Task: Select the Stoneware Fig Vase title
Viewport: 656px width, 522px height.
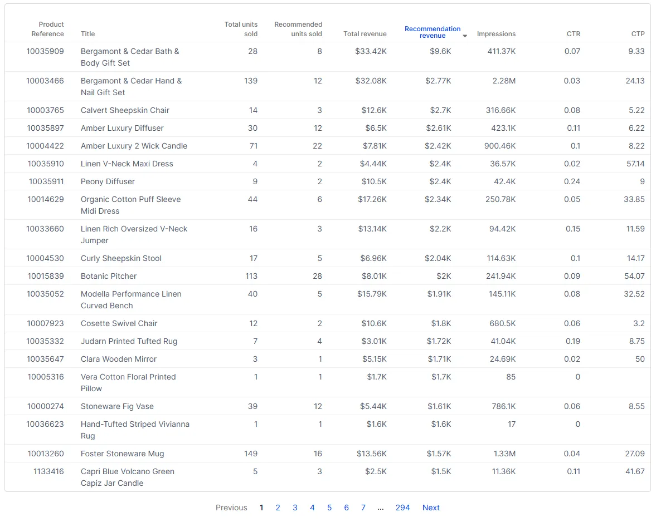Action: point(117,406)
